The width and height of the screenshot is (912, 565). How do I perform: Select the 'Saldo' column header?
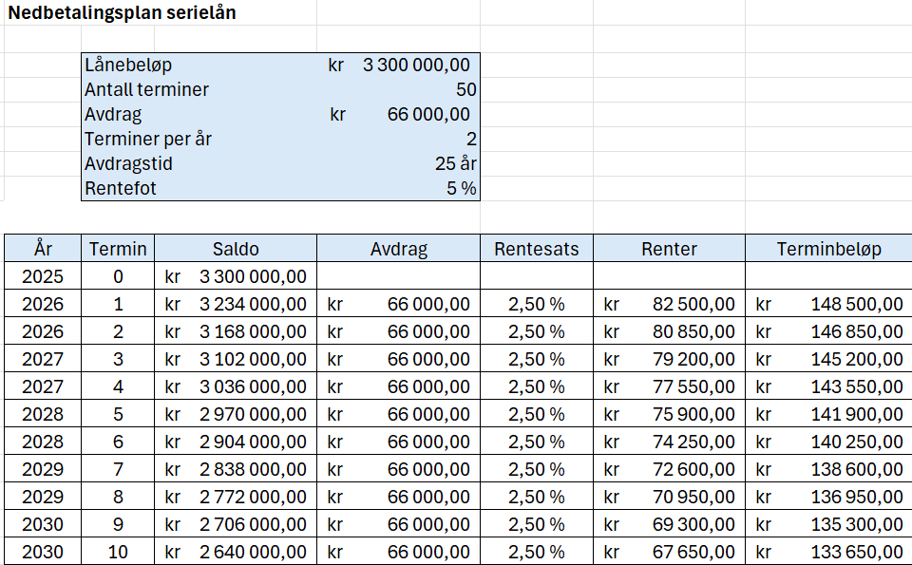(x=236, y=249)
